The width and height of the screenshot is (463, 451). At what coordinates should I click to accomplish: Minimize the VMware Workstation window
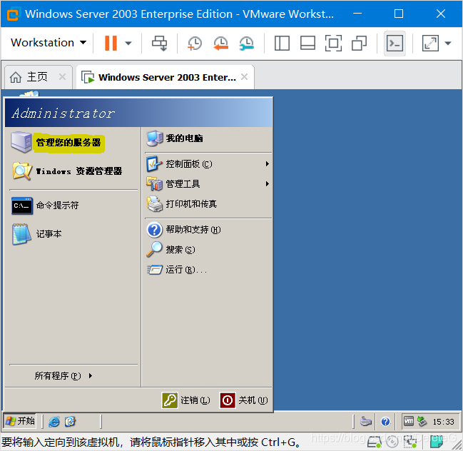point(357,14)
